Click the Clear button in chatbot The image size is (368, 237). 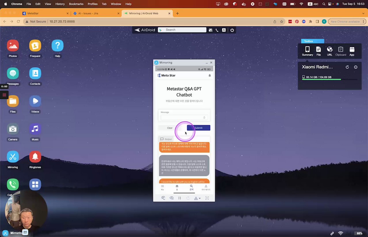[170, 128]
